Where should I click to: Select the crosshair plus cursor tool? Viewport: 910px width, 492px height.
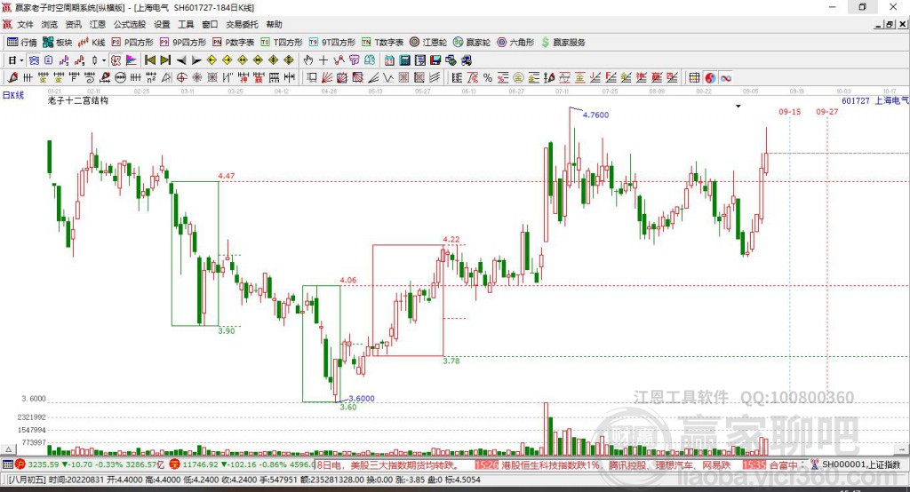point(323,60)
